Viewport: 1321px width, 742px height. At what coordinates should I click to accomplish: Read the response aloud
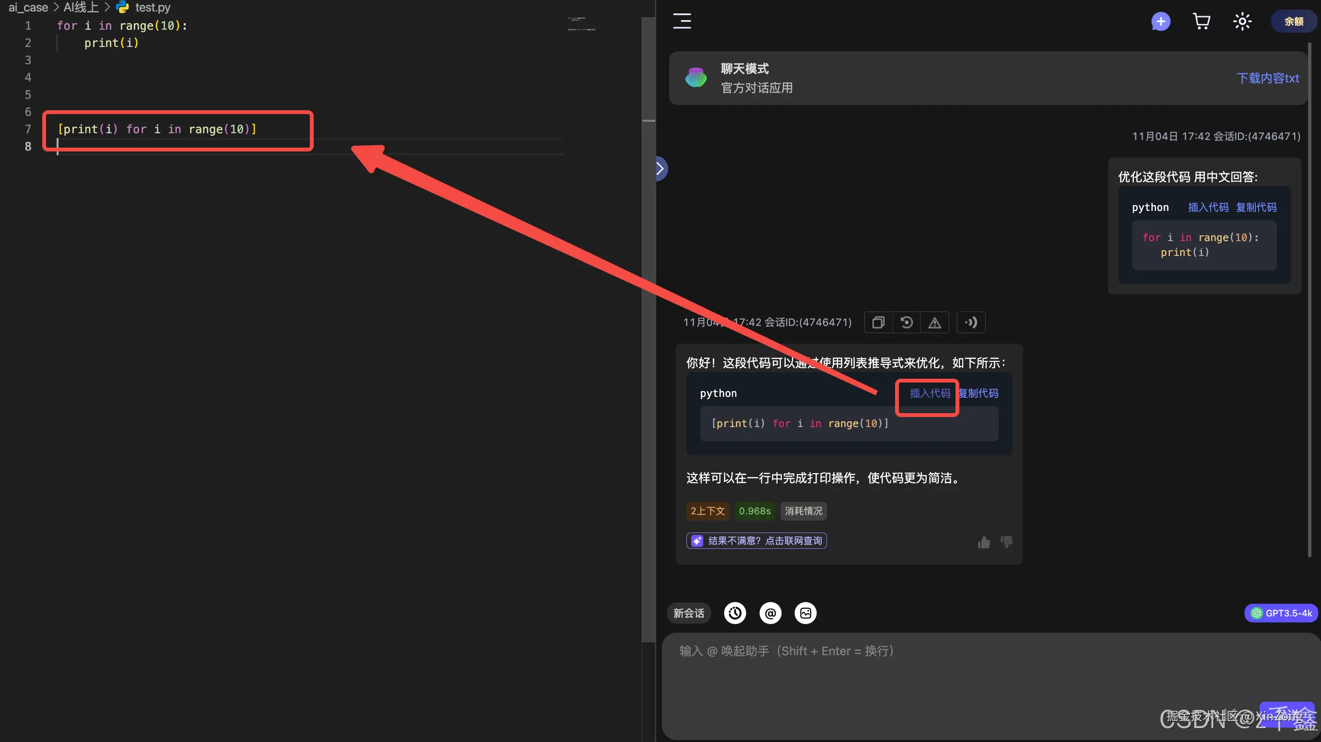click(x=971, y=322)
